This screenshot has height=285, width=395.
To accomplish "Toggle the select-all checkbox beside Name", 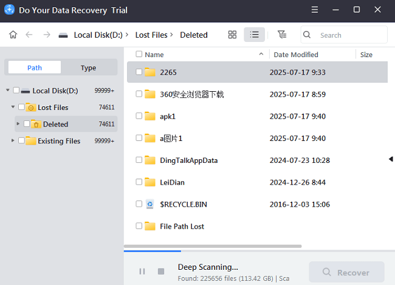I will [139, 55].
